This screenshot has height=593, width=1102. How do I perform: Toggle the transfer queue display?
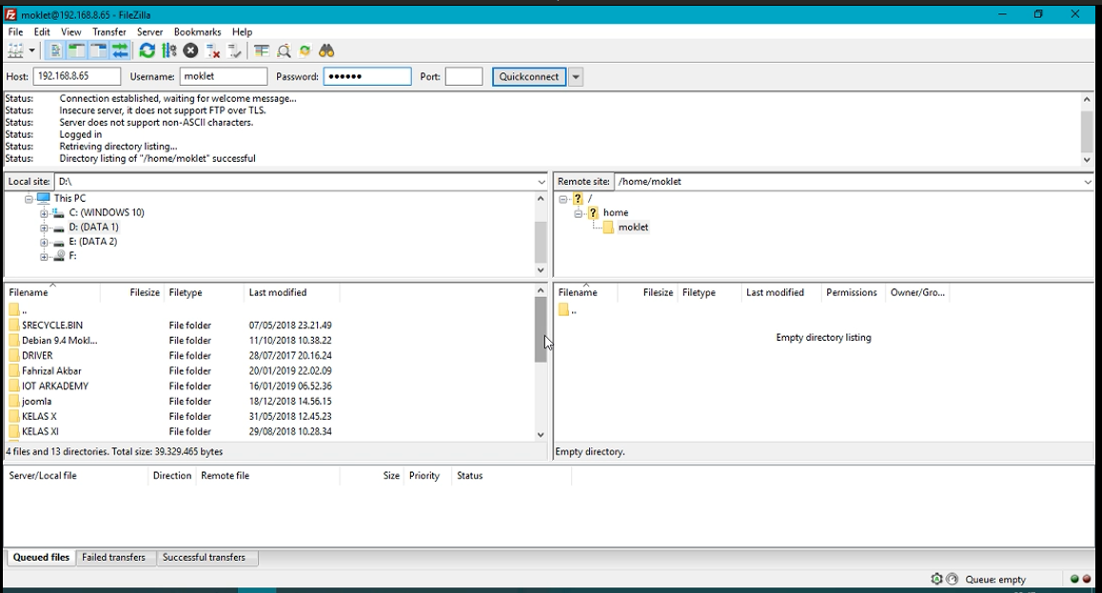click(120, 50)
